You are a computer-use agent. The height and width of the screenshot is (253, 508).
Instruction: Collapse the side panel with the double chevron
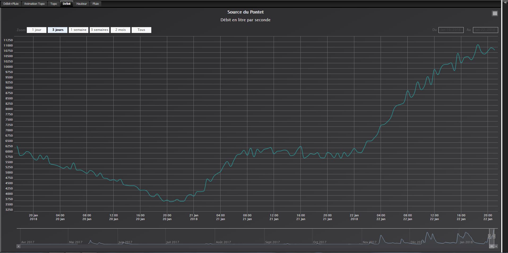tap(505, 2)
